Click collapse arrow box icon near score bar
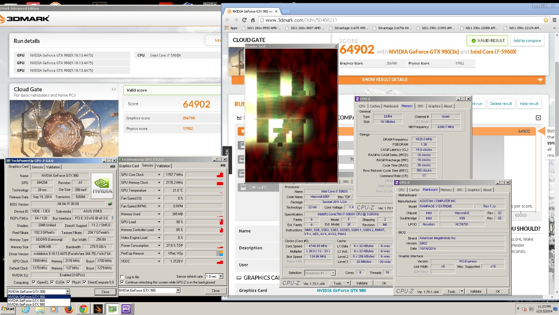 tap(538, 118)
